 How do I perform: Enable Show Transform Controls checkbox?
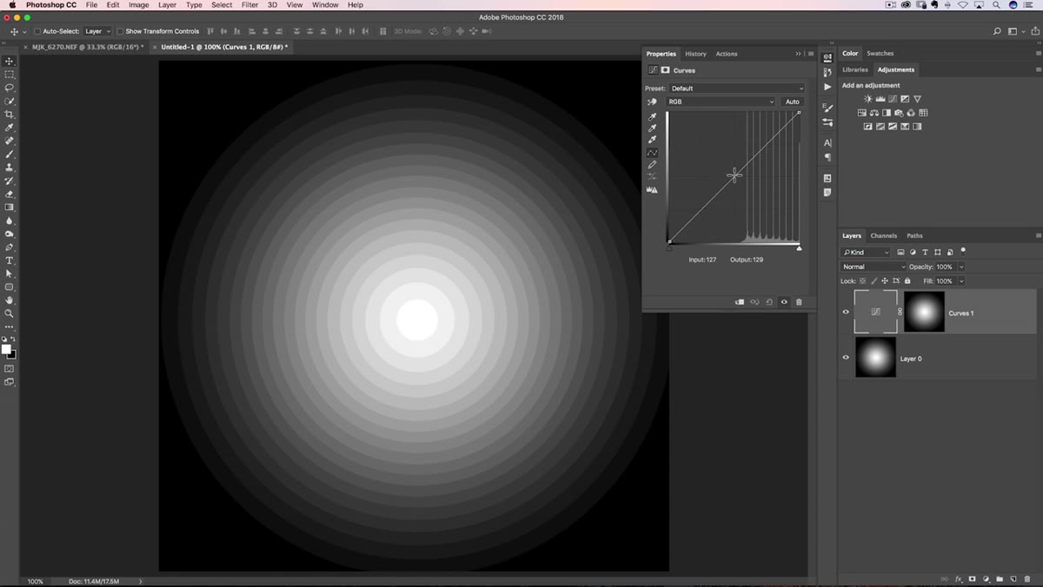pos(120,31)
